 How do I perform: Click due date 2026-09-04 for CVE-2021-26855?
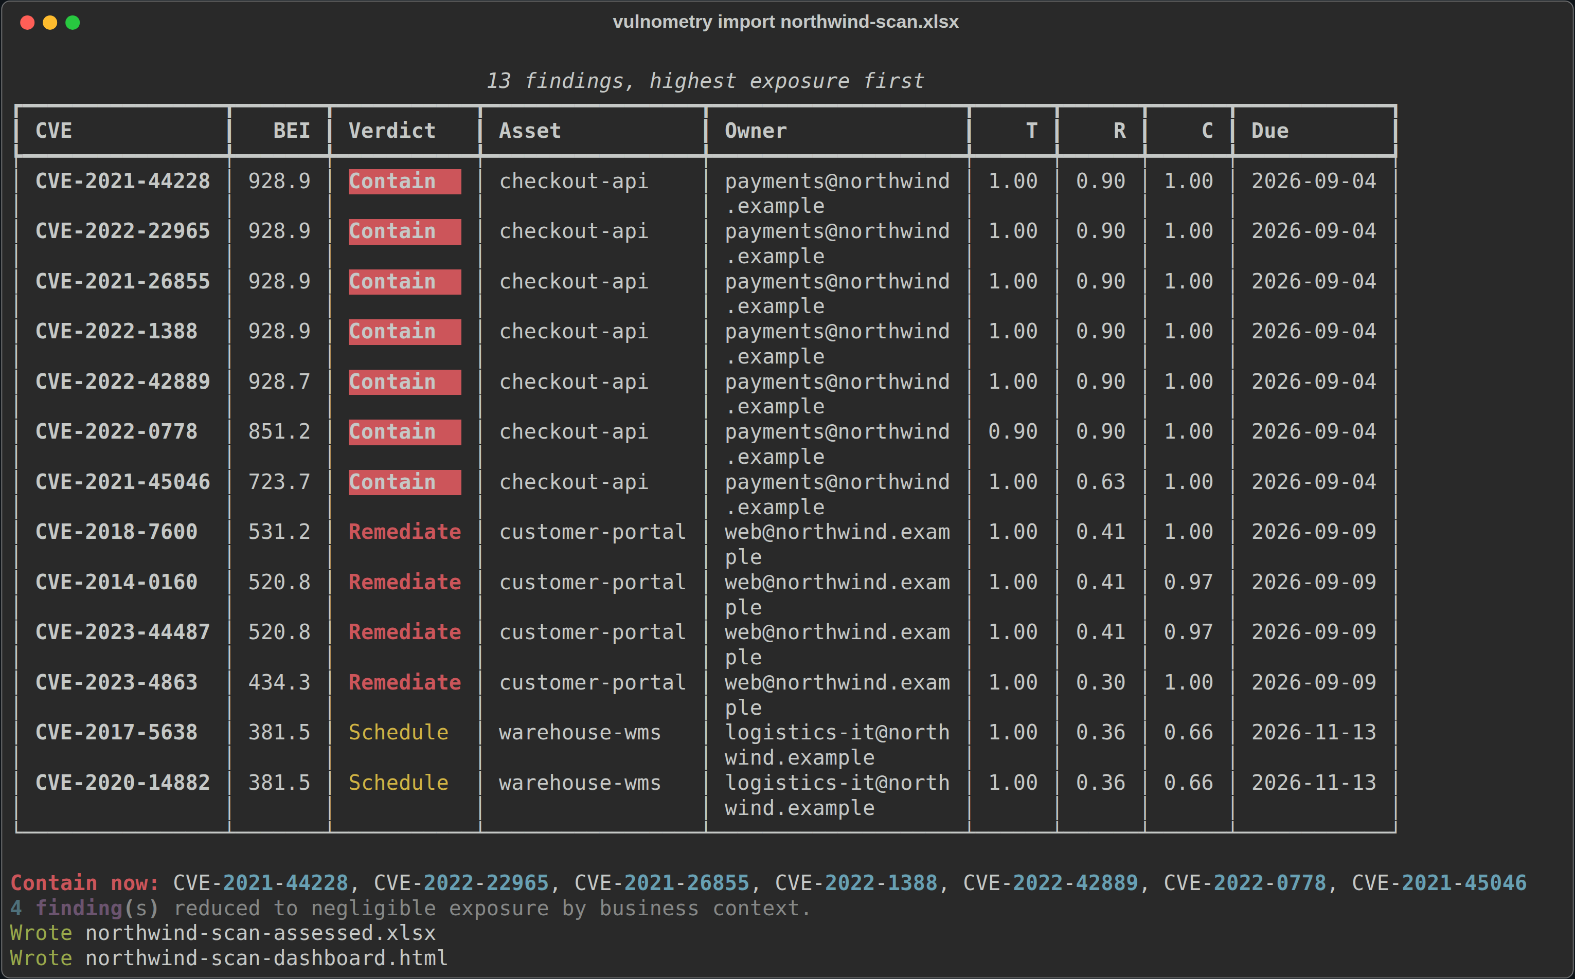pos(1313,282)
